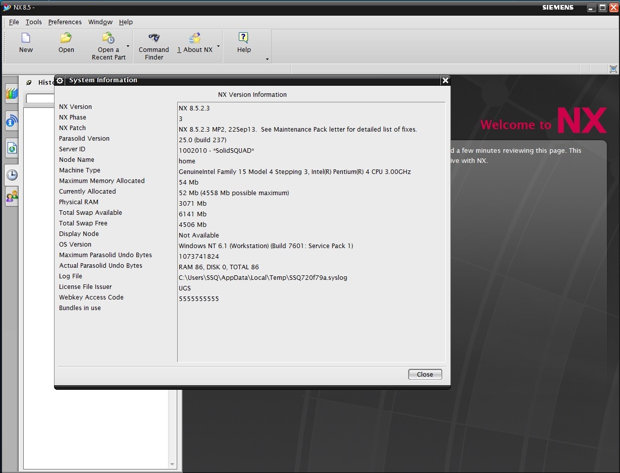Viewport: 620px width, 473px height.
Task: Select the Log File path value
Action: coord(263,277)
